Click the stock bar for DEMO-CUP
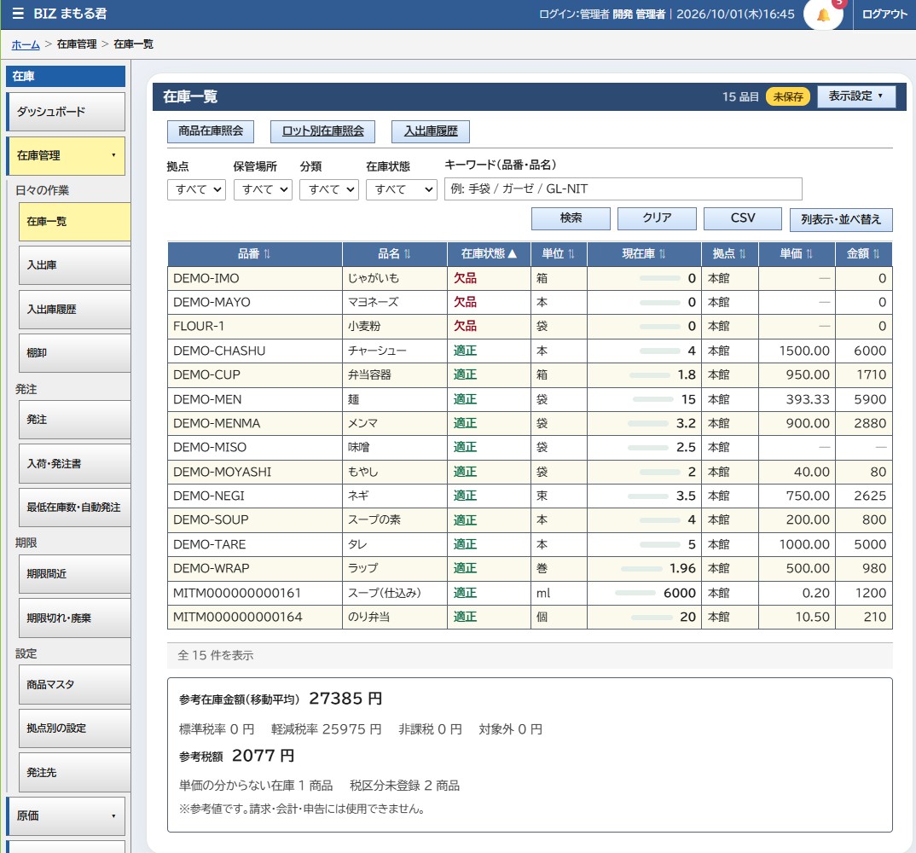 (650, 375)
